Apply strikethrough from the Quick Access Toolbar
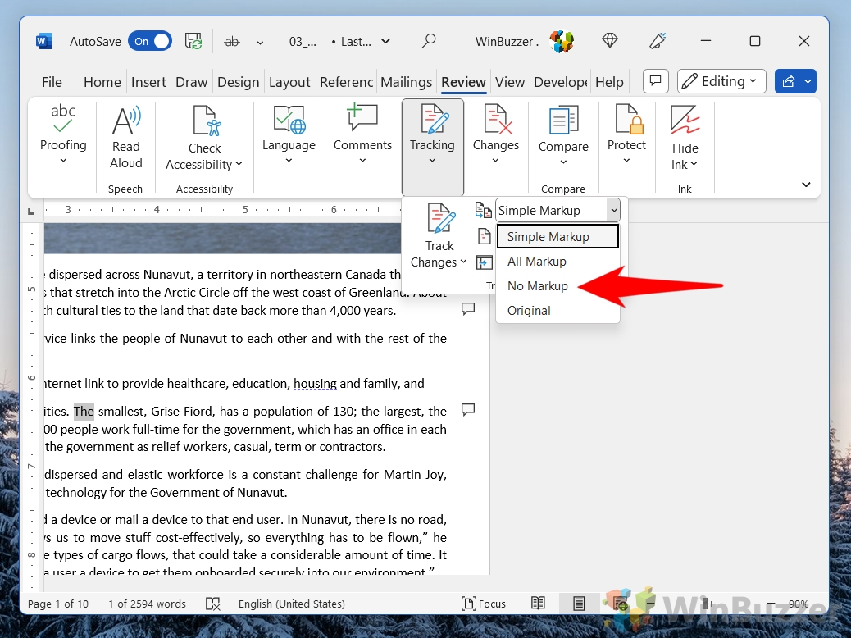 [x=232, y=42]
